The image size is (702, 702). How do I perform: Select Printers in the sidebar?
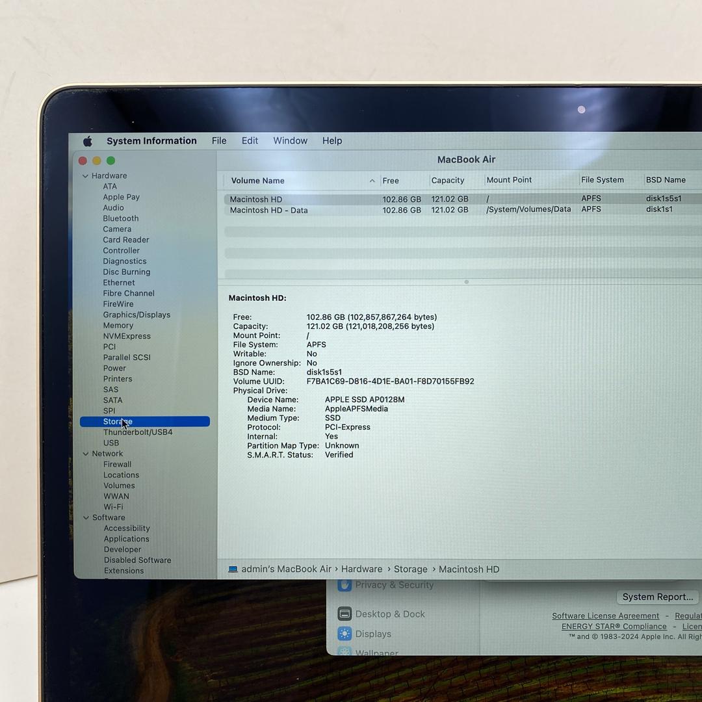[118, 379]
